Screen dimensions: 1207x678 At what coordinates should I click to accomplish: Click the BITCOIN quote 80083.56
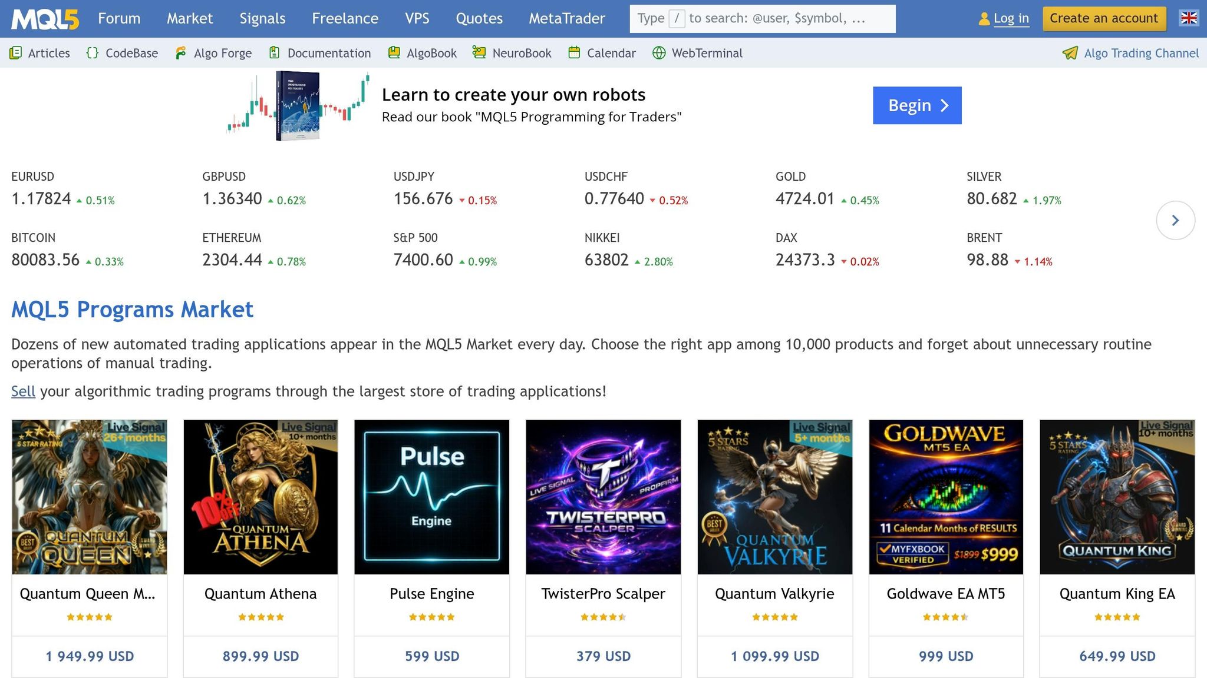pyautogui.click(x=45, y=260)
